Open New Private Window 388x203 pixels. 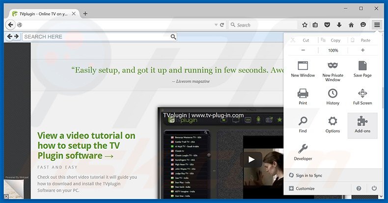[333, 71]
